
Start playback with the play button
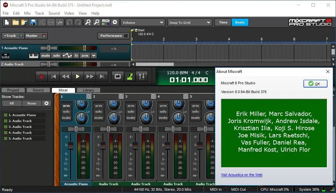pos(78,76)
